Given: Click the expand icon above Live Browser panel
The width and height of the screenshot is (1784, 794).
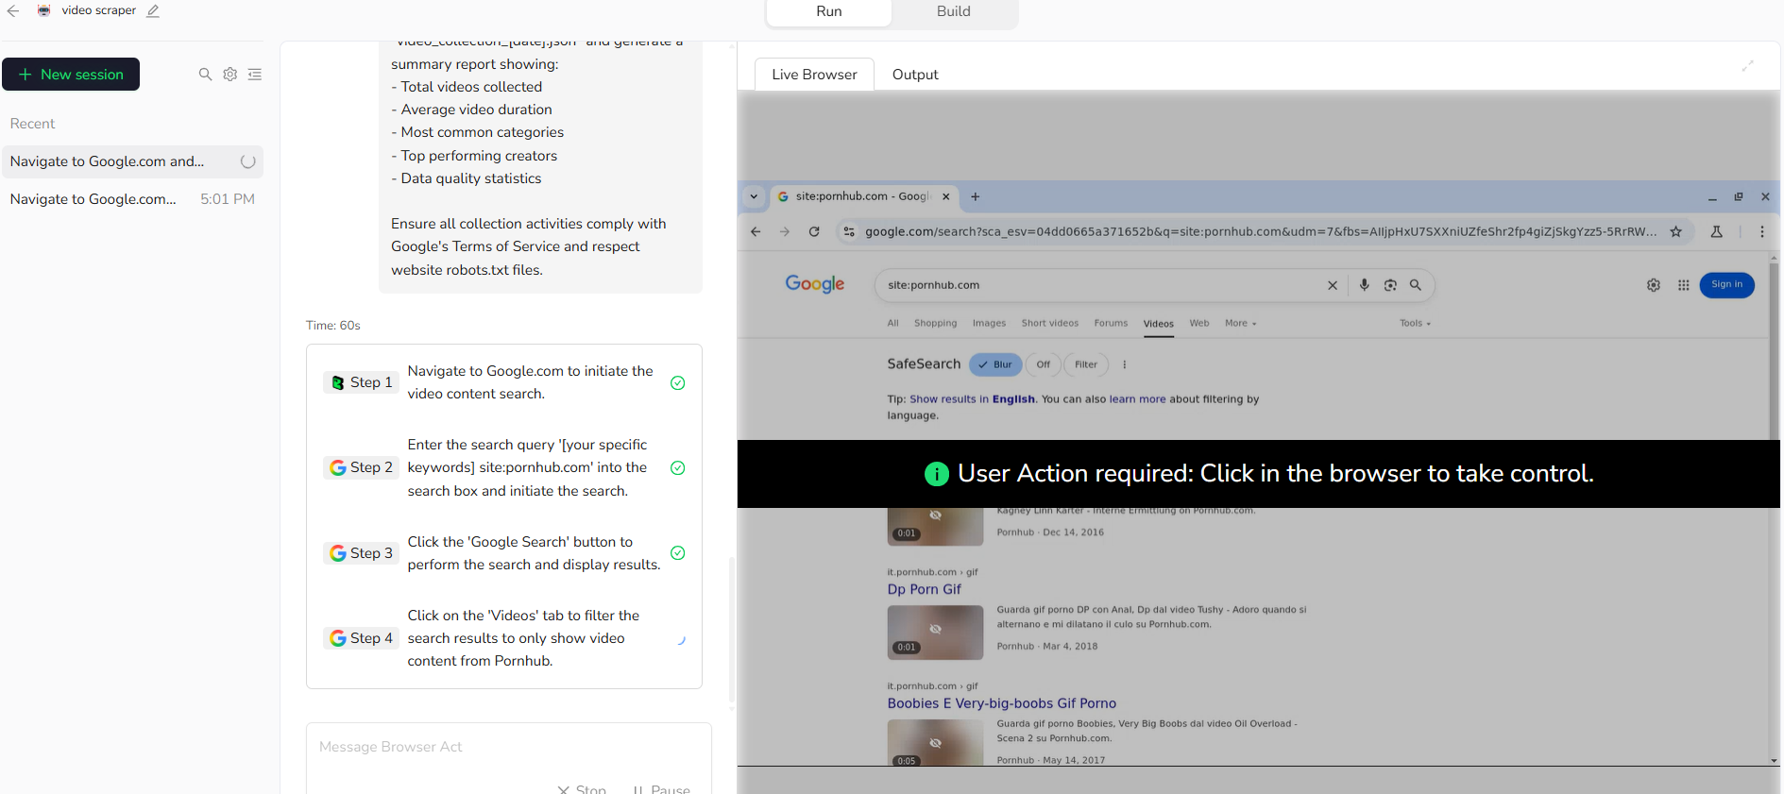Looking at the screenshot, I should (x=1748, y=65).
